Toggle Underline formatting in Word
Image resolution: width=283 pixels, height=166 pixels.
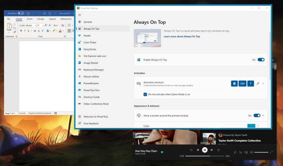28,31
